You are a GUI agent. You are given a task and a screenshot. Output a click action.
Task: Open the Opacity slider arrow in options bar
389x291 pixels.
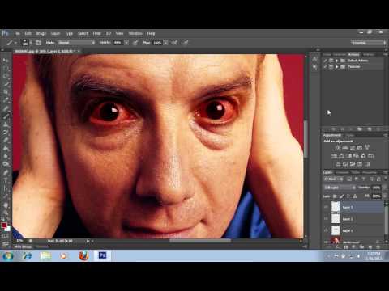(126, 43)
